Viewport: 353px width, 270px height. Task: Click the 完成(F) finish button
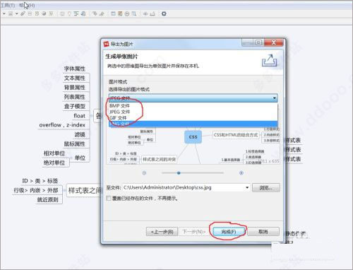[229, 232]
